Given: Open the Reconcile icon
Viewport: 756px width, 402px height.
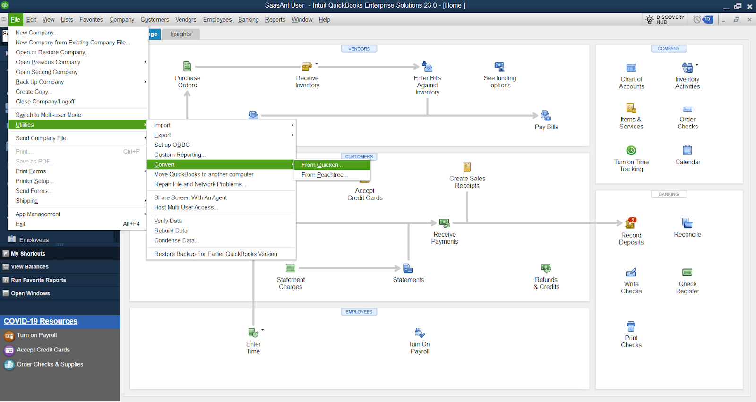Looking at the screenshot, I should click(x=687, y=223).
